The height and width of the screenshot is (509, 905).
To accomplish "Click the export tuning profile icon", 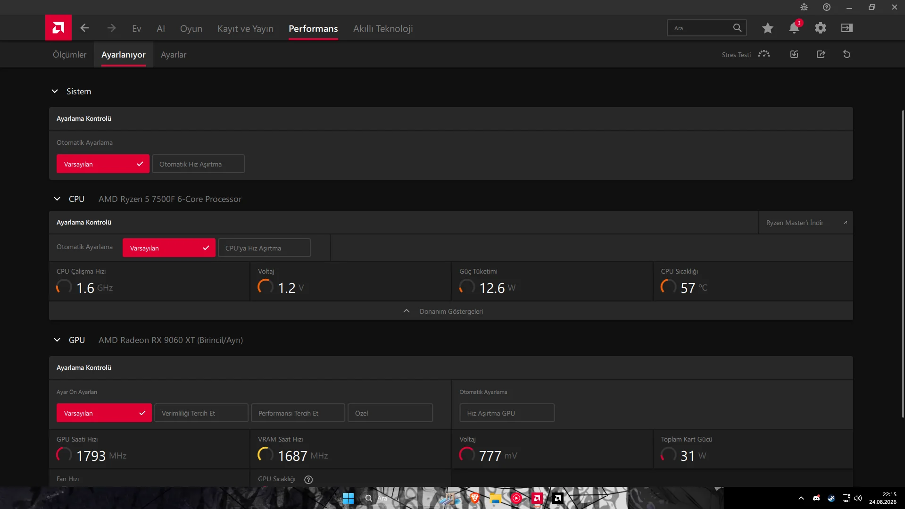I will (821, 54).
